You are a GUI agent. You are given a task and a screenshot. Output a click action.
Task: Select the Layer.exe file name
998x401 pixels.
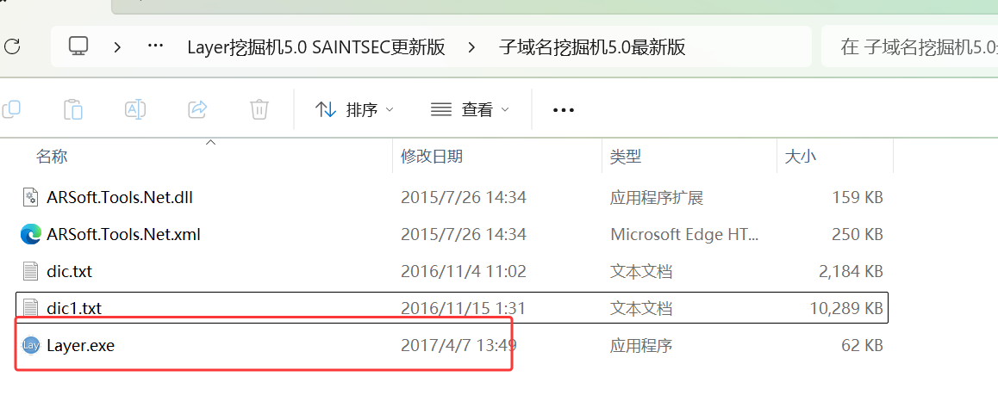80,346
